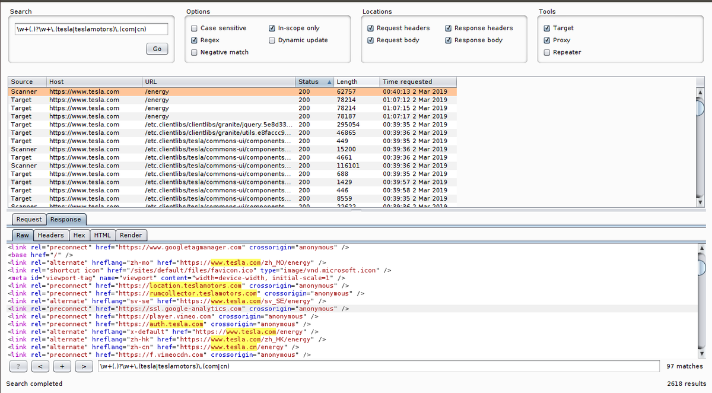Uncheck Request headers location

point(370,28)
